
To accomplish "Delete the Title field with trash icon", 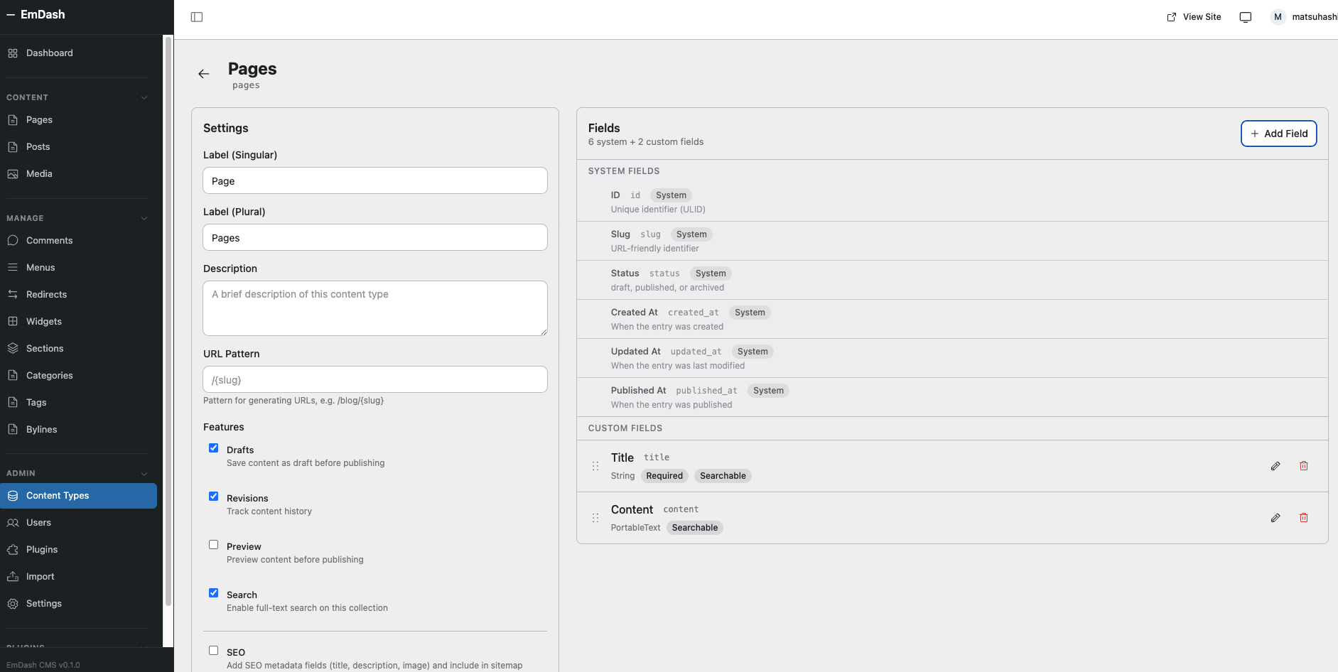I will coord(1304,466).
